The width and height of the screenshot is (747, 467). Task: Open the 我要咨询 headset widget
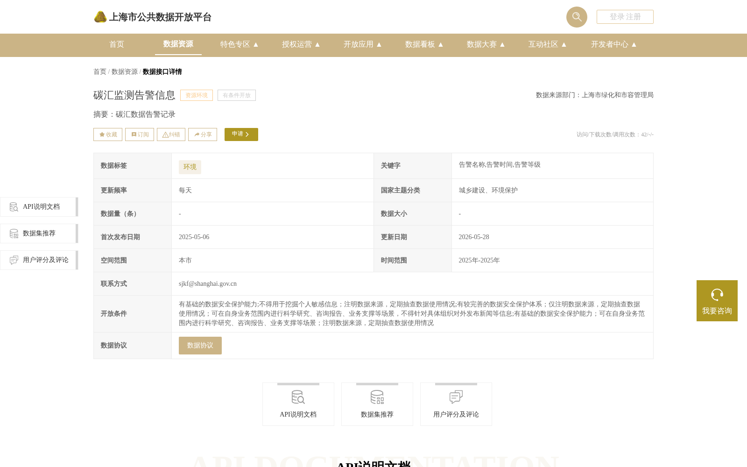tap(717, 301)
